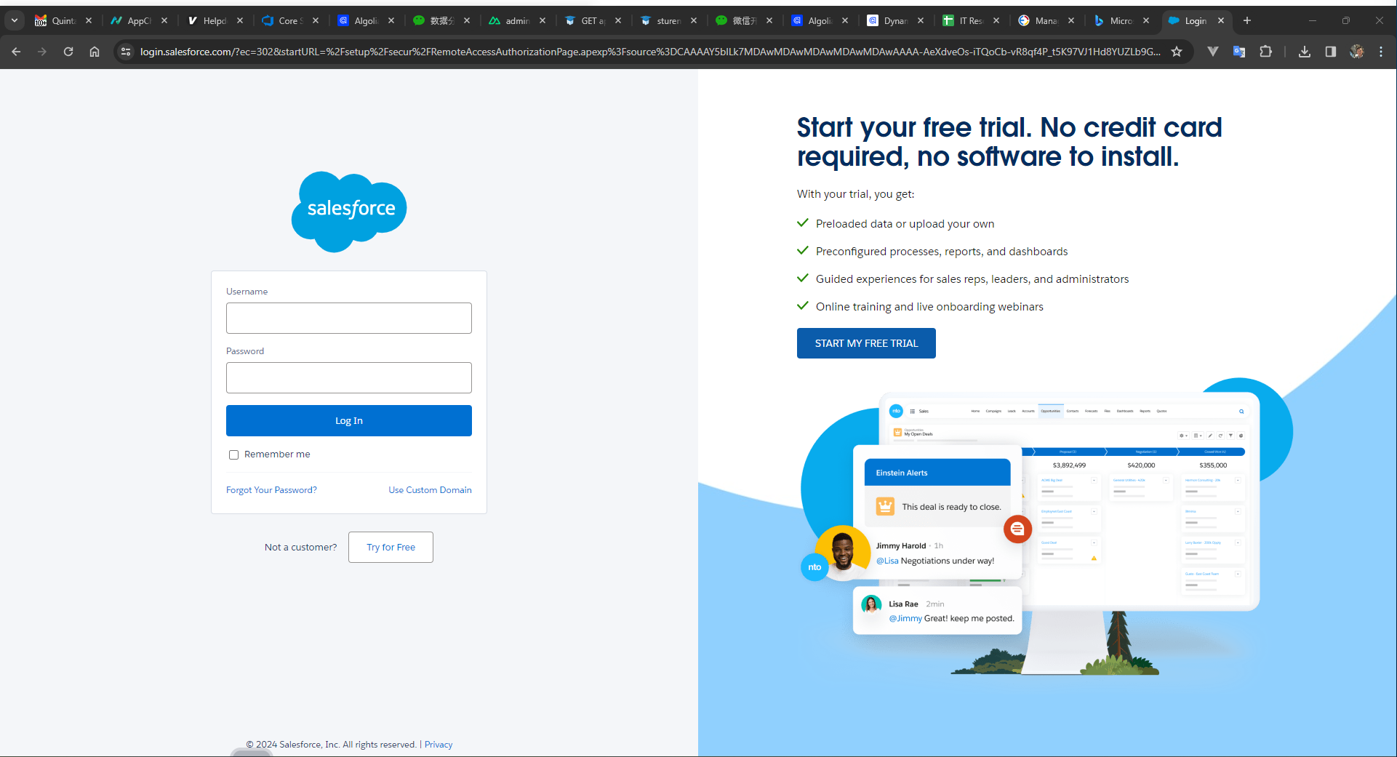Click the orange chat bubble icon
Viewport: 1397px width, 757px height.
pos(1017,529)
